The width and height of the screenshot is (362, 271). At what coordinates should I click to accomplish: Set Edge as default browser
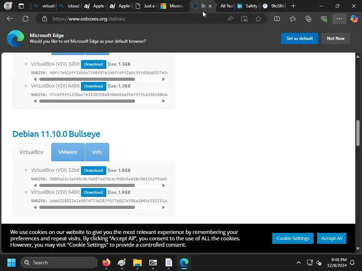coord(299,38)
